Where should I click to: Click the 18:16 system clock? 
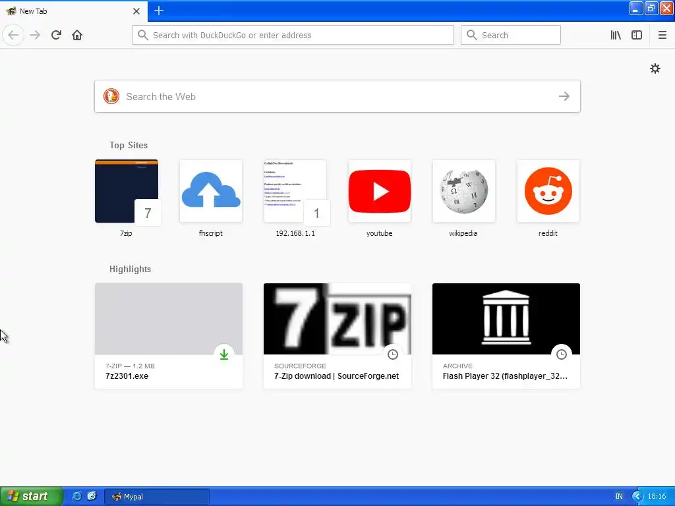(x=657, y=497)
